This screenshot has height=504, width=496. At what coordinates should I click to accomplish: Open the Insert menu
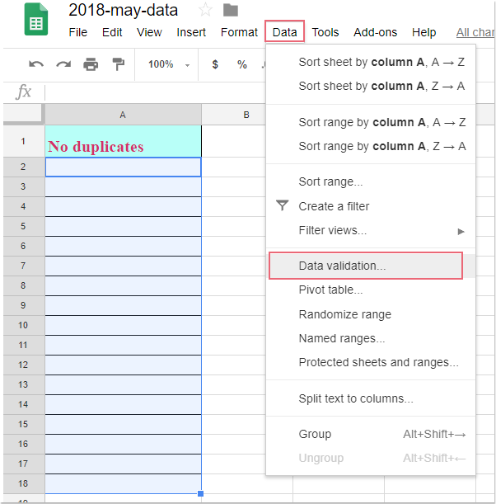pos(191,32)
